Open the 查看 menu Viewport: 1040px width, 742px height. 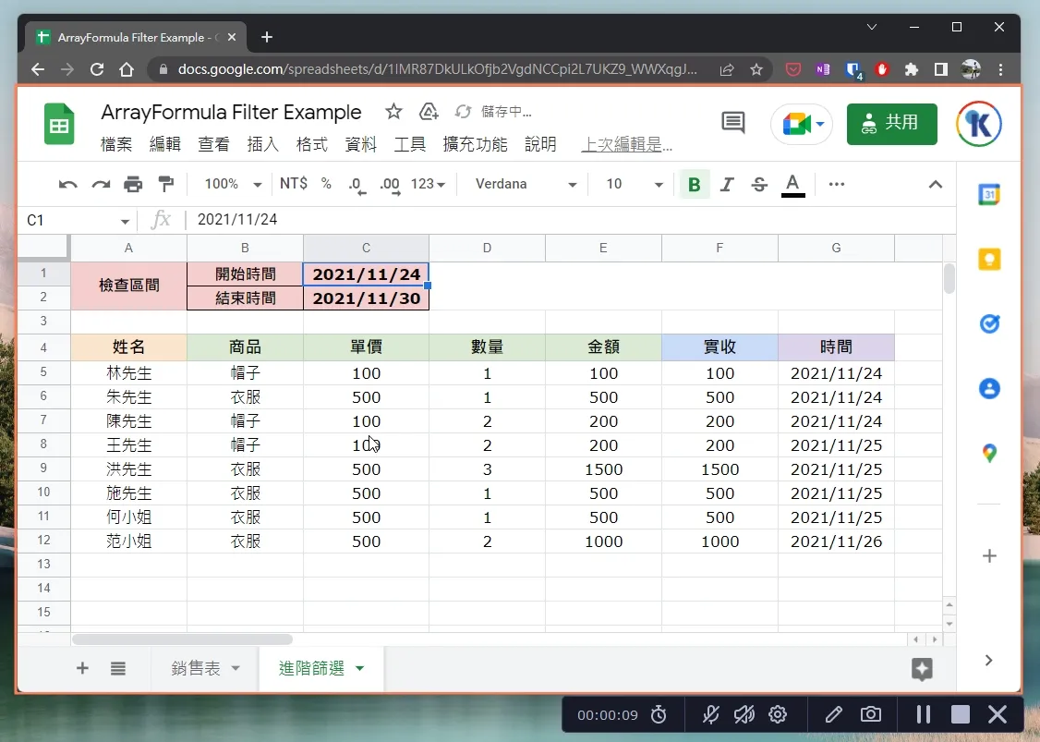213,144
